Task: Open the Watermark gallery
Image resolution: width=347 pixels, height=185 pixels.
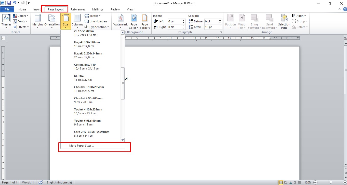Action: (120, 21)
